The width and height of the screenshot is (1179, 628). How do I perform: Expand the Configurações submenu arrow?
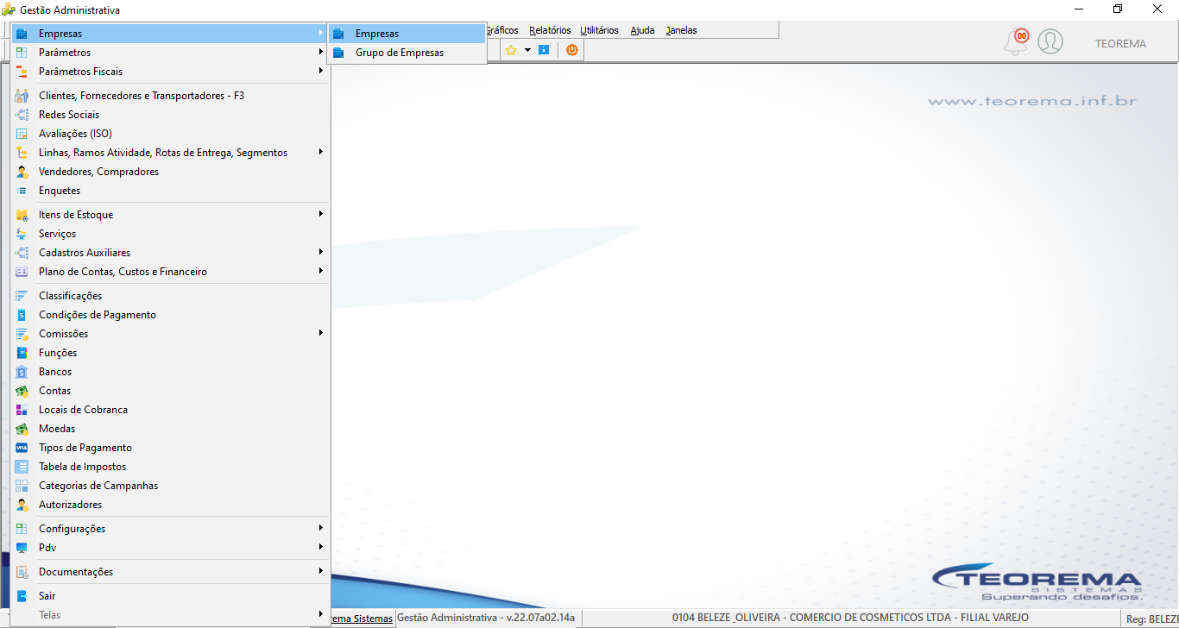tap(320, 529)
